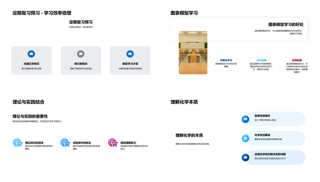Viewport: 320px width, 182px height.
Task: Click the 记忆加强 column heading
Action: [261, 60]
